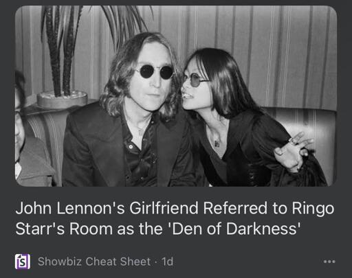Open the article's black-and-white photo thumbnail
Viewport: 352px width, 278px height.
(176, 96)
